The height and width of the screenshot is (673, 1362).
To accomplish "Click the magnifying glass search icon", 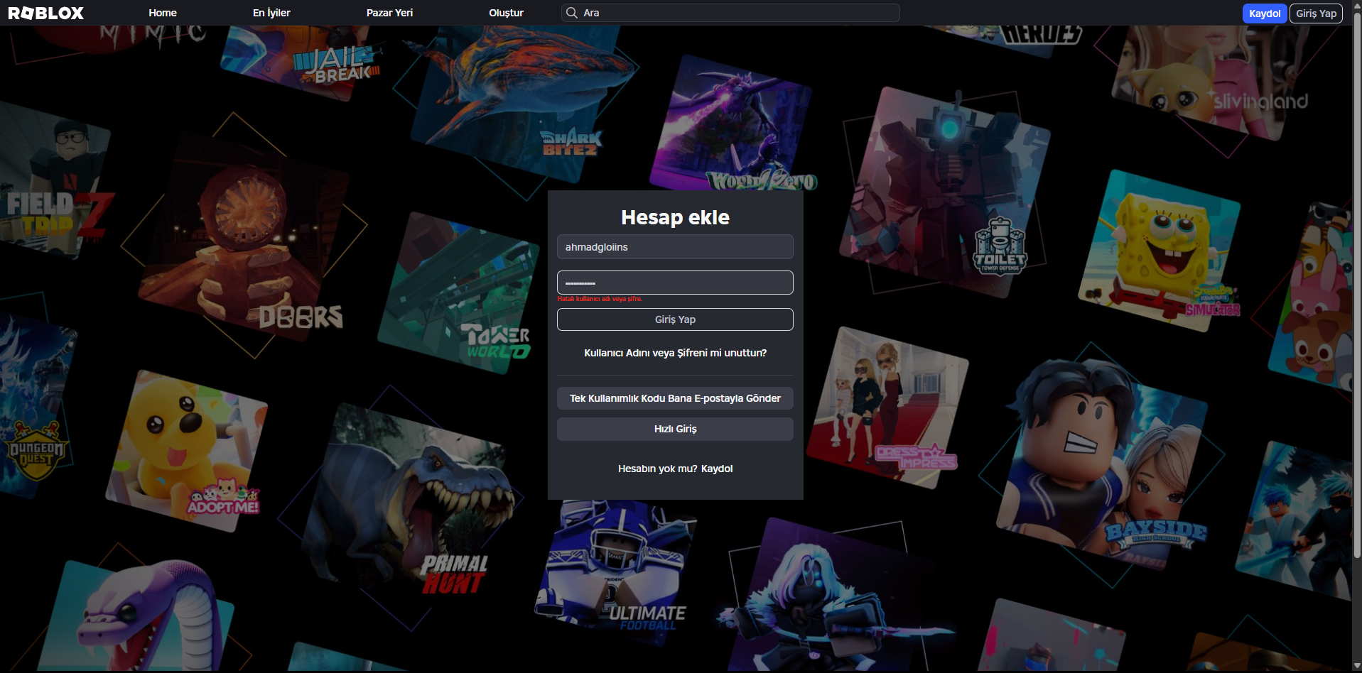I will point(571,13).
